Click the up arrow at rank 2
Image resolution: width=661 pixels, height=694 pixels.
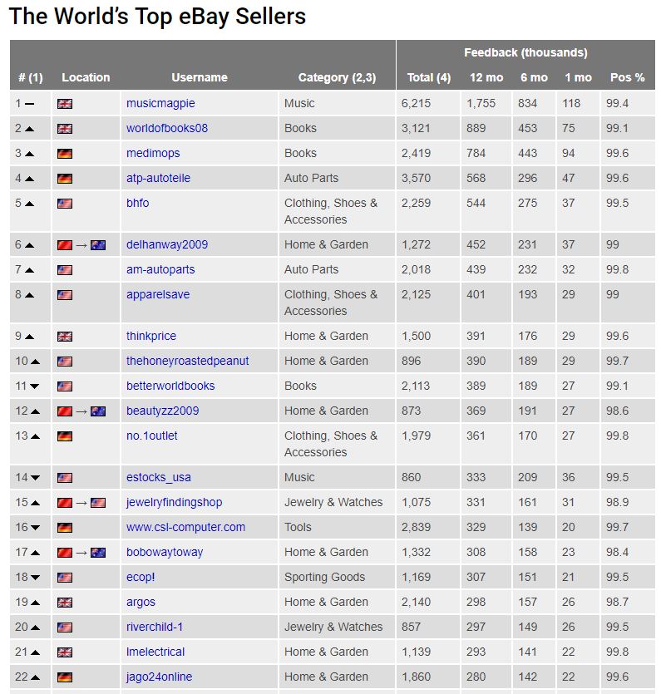click(x=29, y=129)
